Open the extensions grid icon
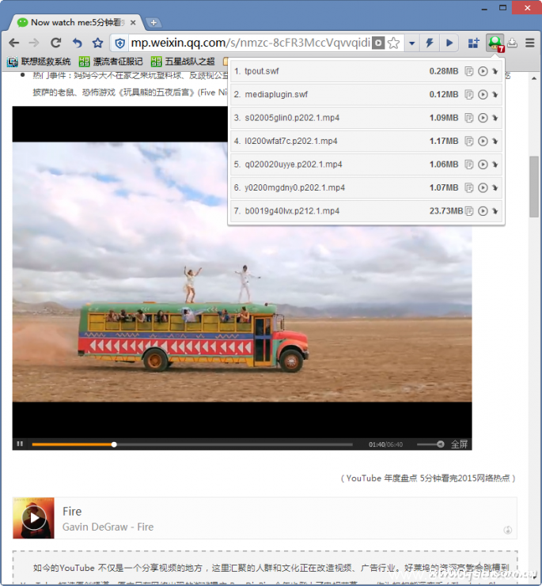The width and height of the screenshot is (542, 586). [x=474, y=43]
